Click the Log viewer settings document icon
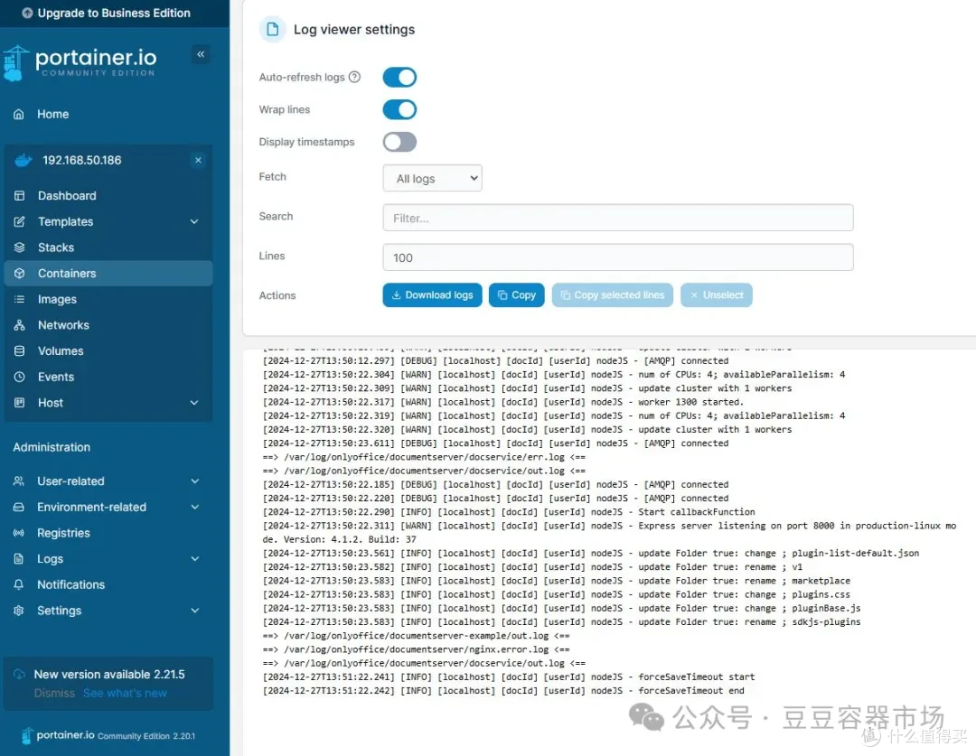The image size is (976, 756). click(272, 29)
